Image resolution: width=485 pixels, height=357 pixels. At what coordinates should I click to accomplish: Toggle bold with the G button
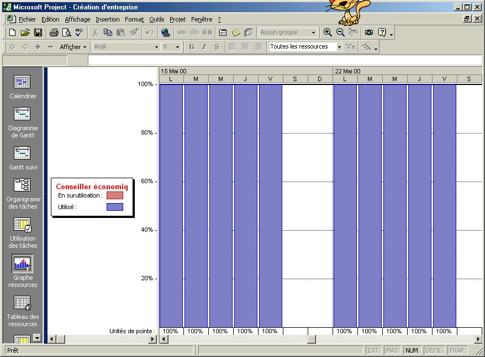tap(192, 47)
